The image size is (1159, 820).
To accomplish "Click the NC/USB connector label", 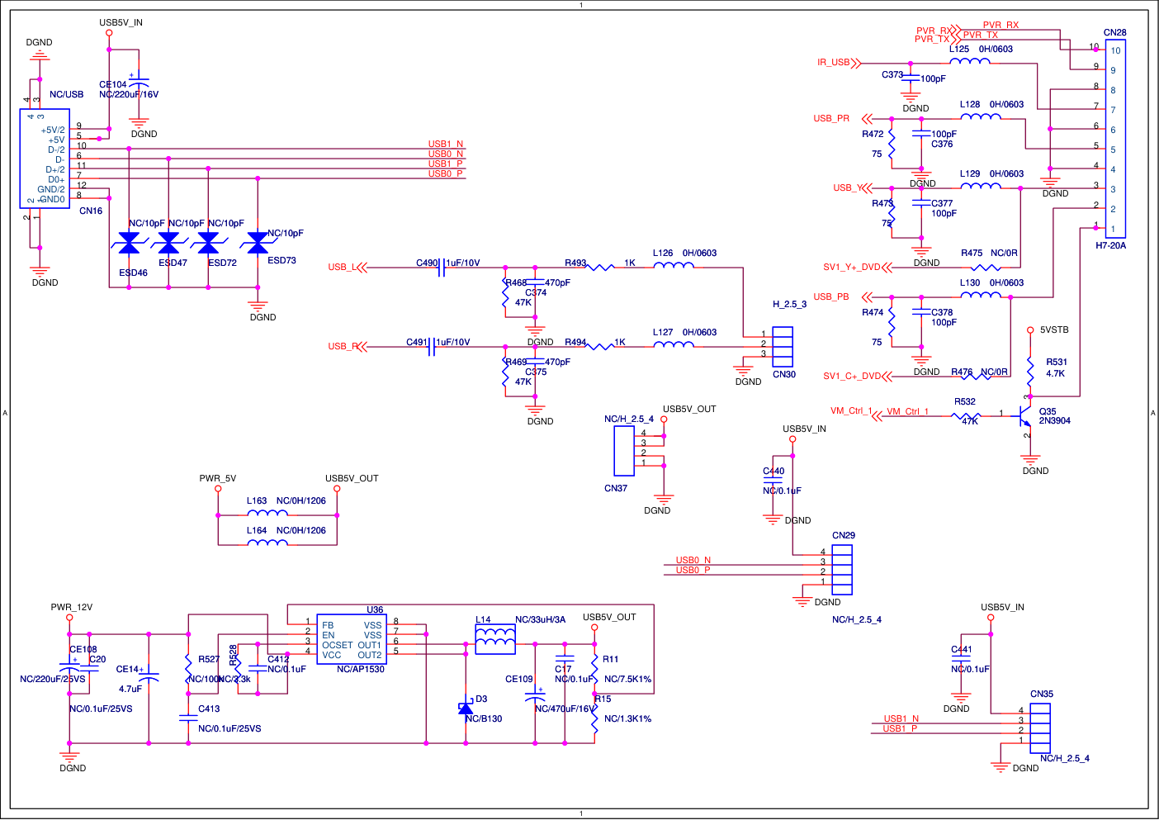I will pyautogui.click(x=67, y=94).
